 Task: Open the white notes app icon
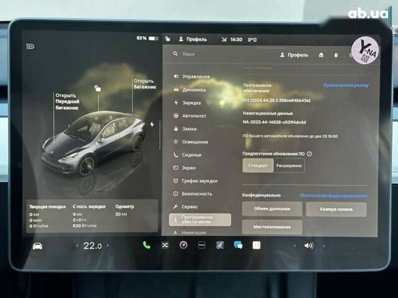(x=256, y=245)
